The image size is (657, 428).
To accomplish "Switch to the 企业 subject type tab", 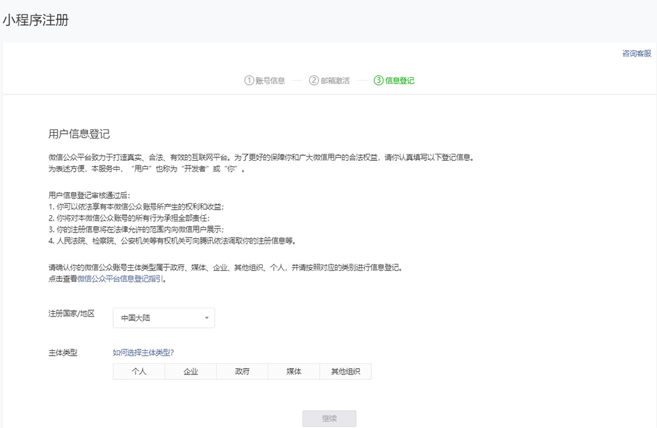I will tap(190, 371).
